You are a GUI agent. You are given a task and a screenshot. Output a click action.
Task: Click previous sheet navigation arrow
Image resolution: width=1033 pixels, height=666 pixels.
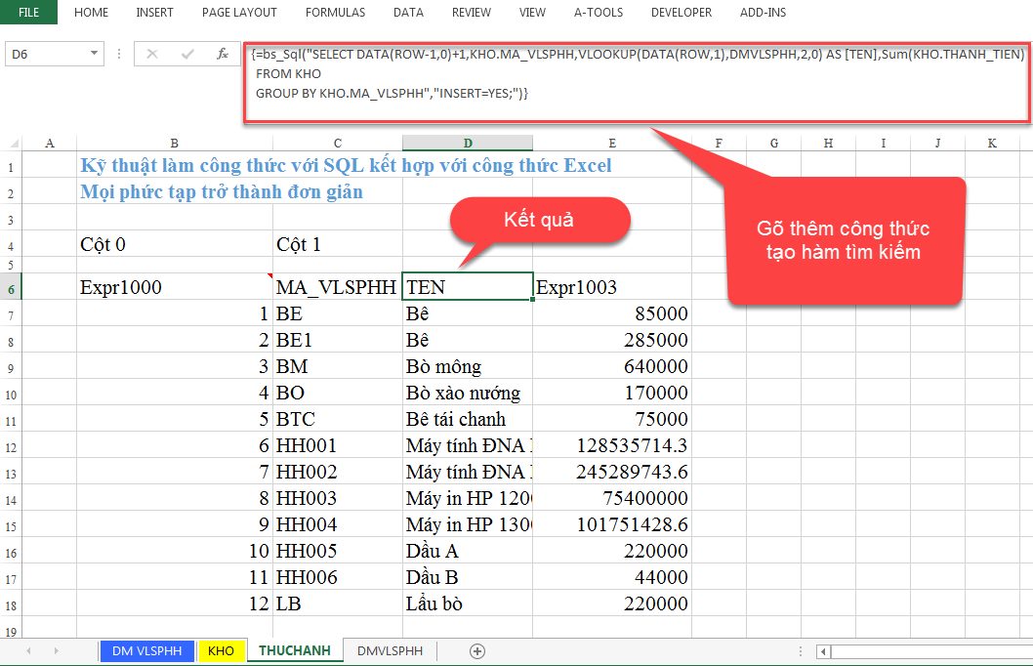click(x=28, y=650)
